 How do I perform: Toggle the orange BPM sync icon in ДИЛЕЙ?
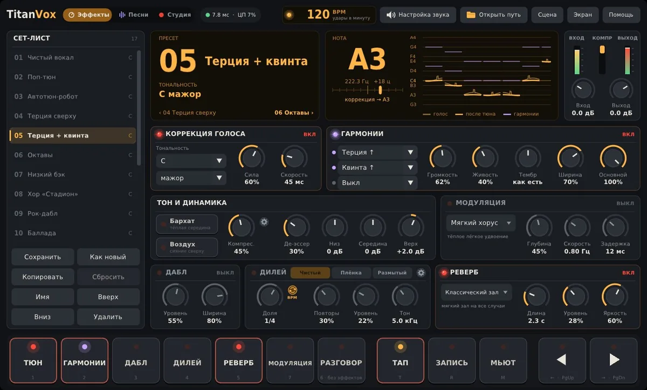click(x=292, y=292)
